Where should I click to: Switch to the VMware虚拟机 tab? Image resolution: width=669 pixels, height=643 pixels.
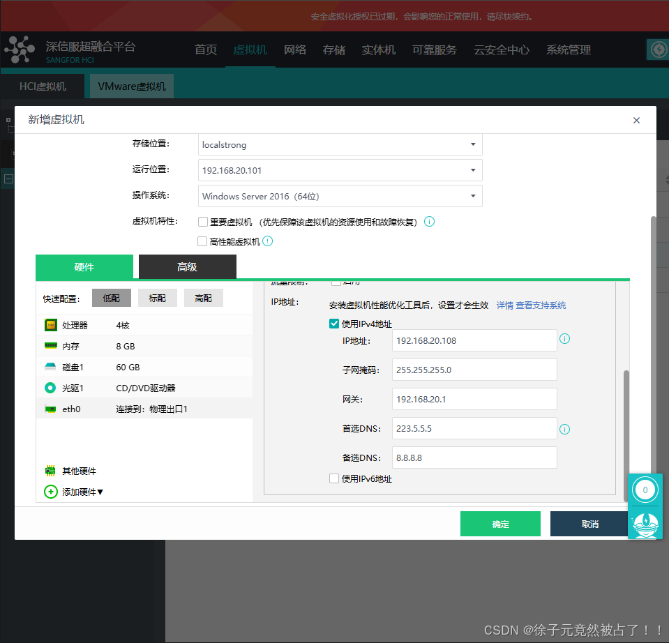pyautogui.click(x=132, y=86)
